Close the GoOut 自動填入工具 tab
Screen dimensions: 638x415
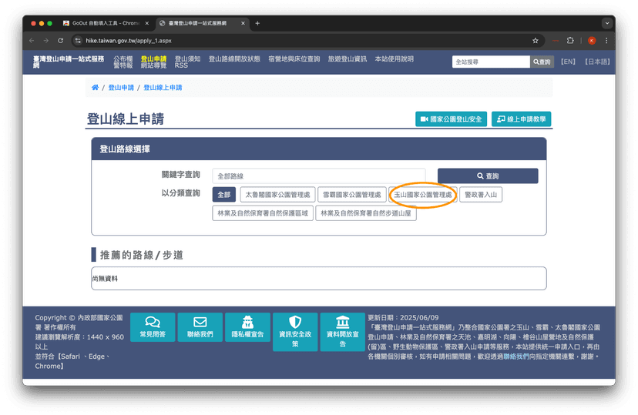pos(147,23)
